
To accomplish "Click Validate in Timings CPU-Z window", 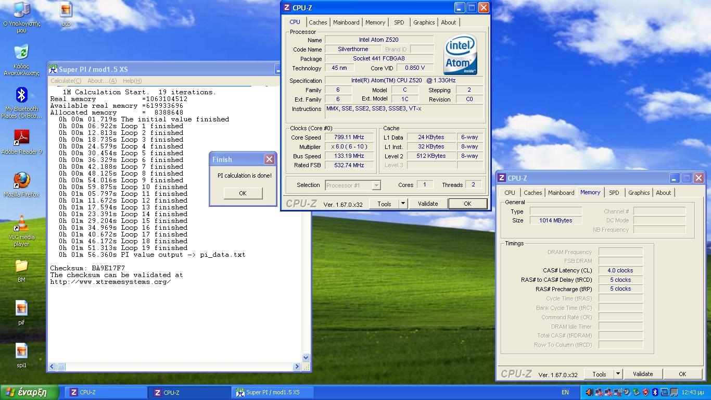I will (x=643, y=374).
